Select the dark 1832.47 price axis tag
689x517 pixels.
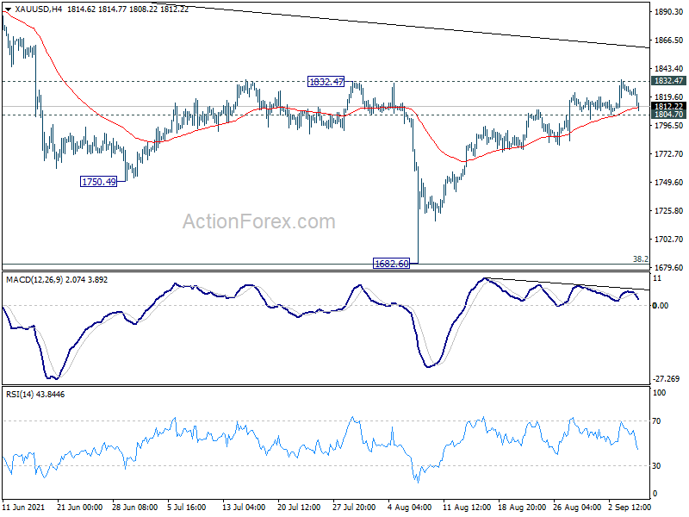[668, 81]
